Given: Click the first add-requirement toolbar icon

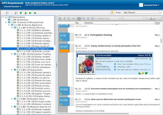Looking at the screenshot, I should pos(7,13).
